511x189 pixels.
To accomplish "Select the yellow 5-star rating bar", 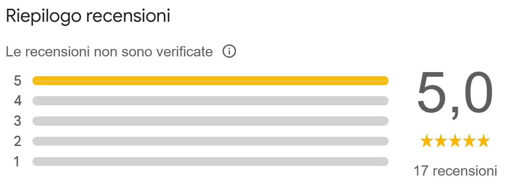I will 211,80.
